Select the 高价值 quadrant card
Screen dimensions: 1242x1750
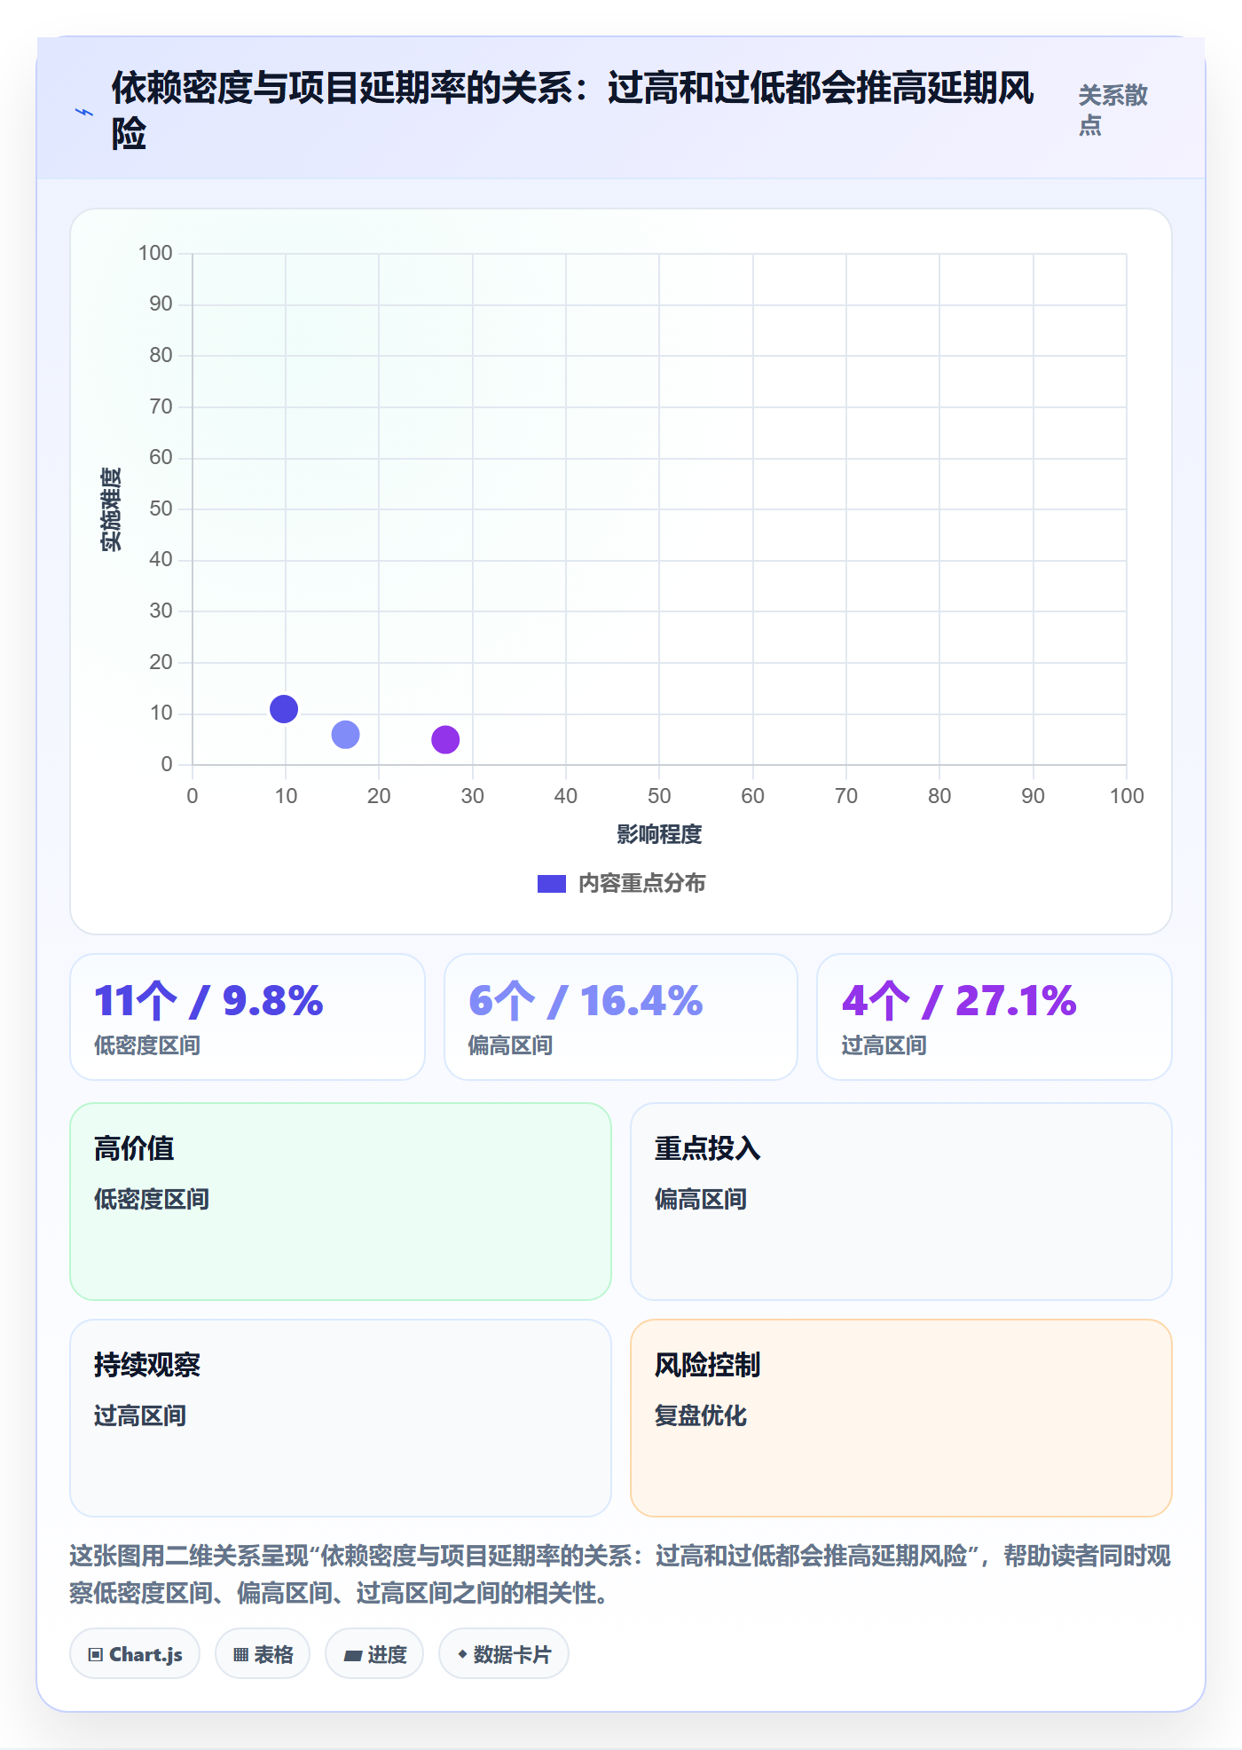341,1202
